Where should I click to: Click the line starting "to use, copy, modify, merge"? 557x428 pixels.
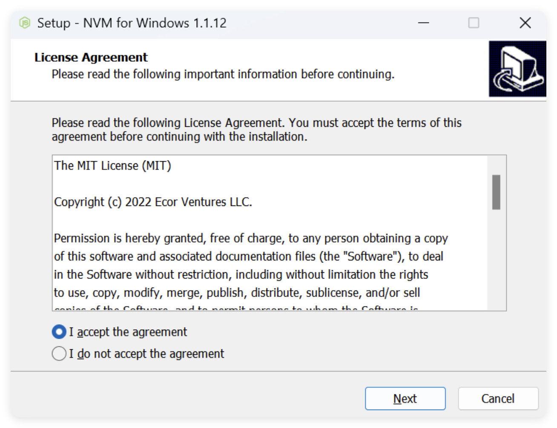(x=237, y=293)
